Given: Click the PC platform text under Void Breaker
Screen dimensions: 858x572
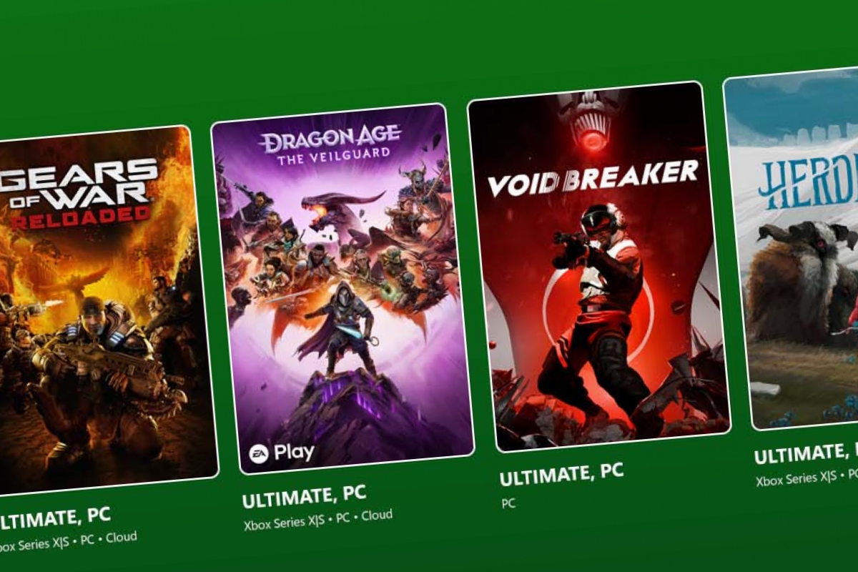Looking at the screenshot, I should point(508,503).
